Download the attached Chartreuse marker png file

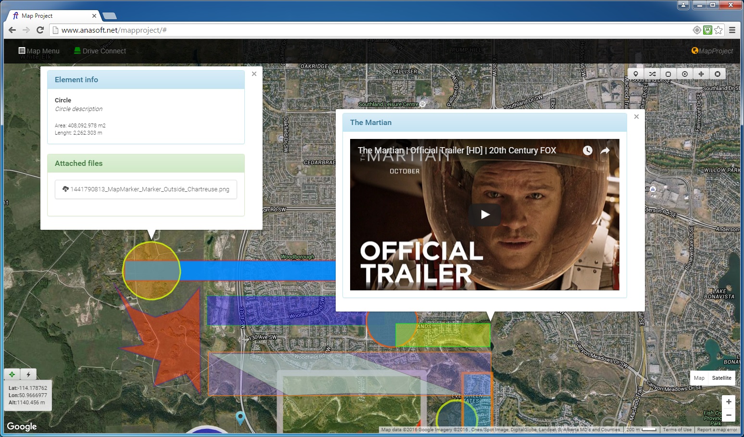pos(146,189)
